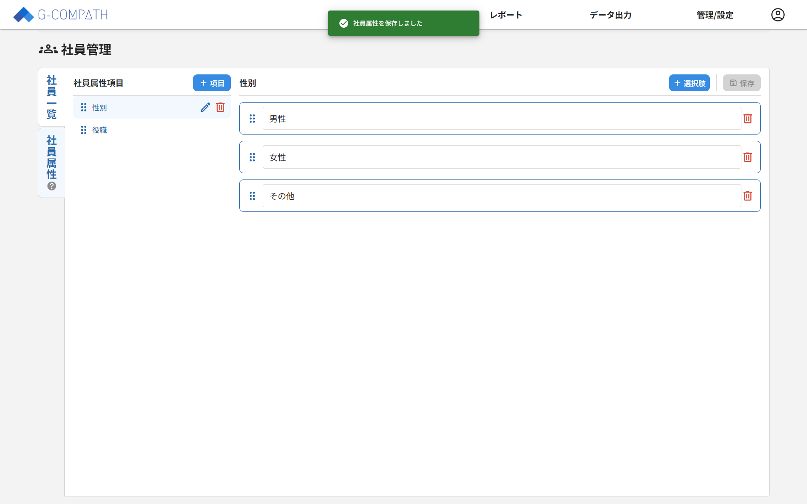Image resolution: width=807 pixels, height=504 pixels.
Task: Click the データ出力 navigation item
Action: click(610, 15)
